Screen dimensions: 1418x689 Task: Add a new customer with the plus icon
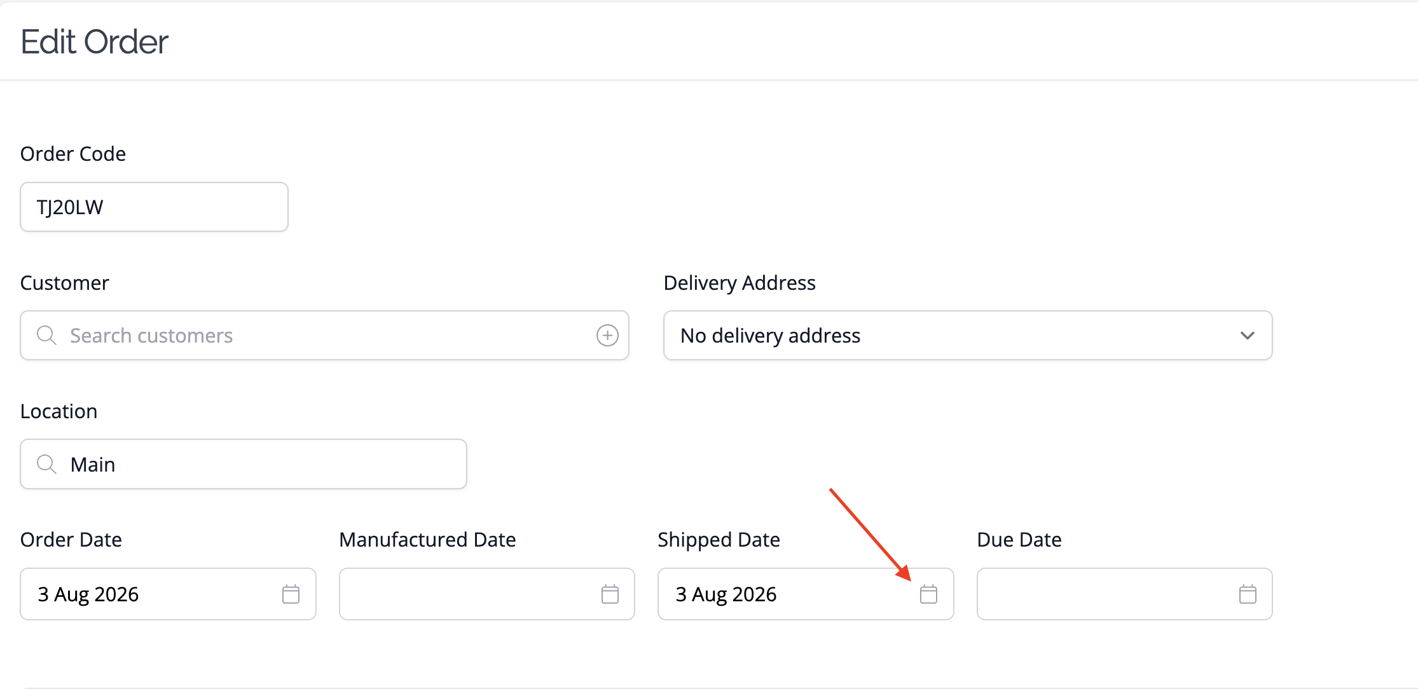[607, 335]
